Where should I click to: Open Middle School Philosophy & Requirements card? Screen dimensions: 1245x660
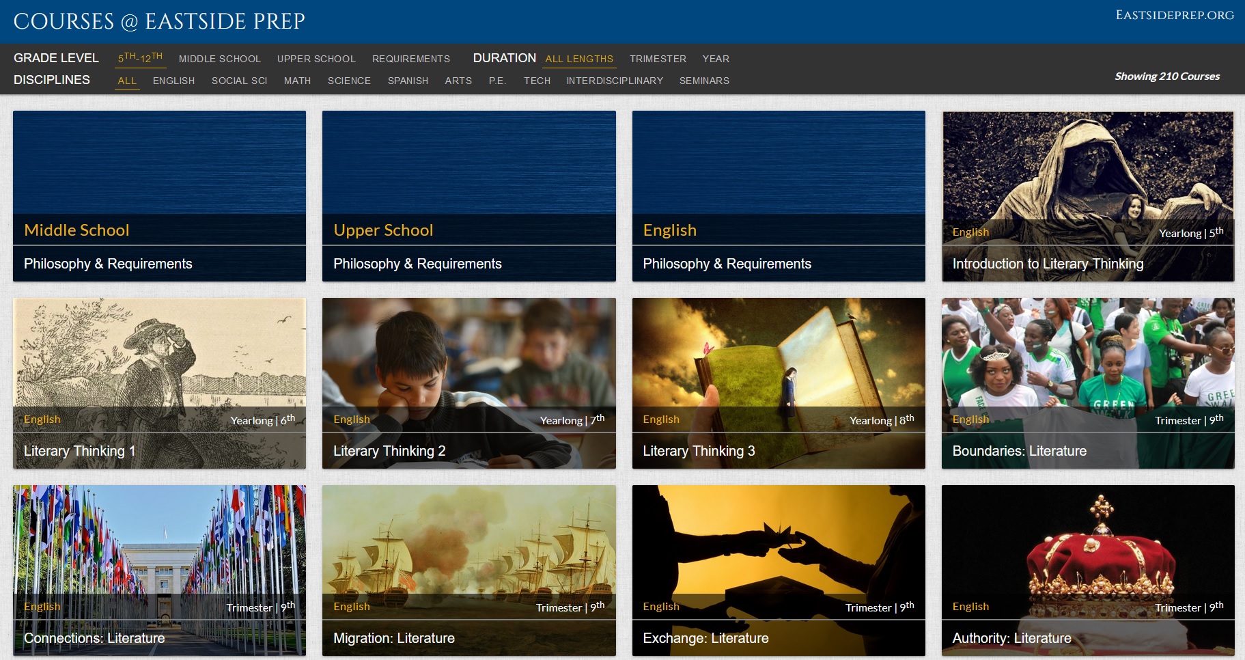click(x=159, y=196)
